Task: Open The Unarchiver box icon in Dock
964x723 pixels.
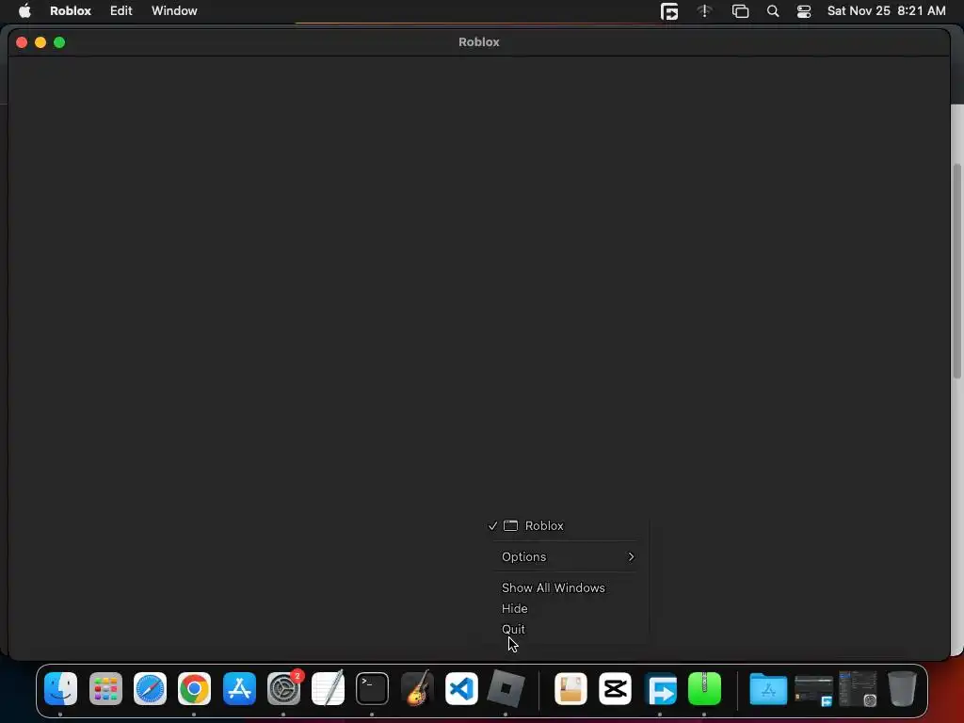Action: pyautogui.click(x=570, y=688)
